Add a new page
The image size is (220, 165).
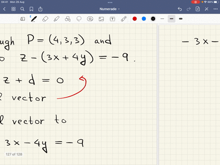click(x=198, y=9)
